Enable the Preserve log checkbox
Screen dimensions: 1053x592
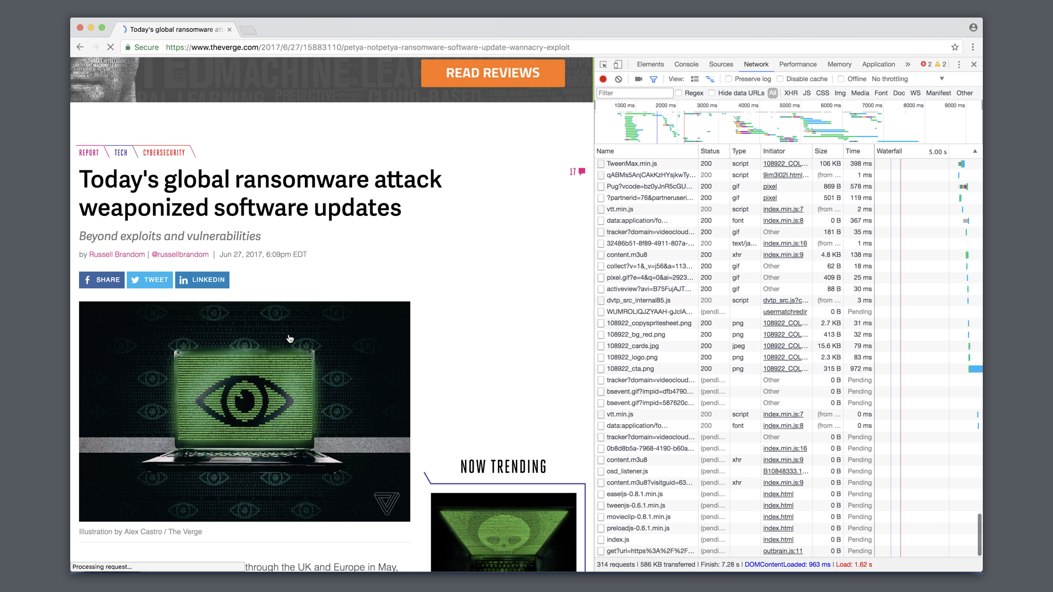(729, 79)
